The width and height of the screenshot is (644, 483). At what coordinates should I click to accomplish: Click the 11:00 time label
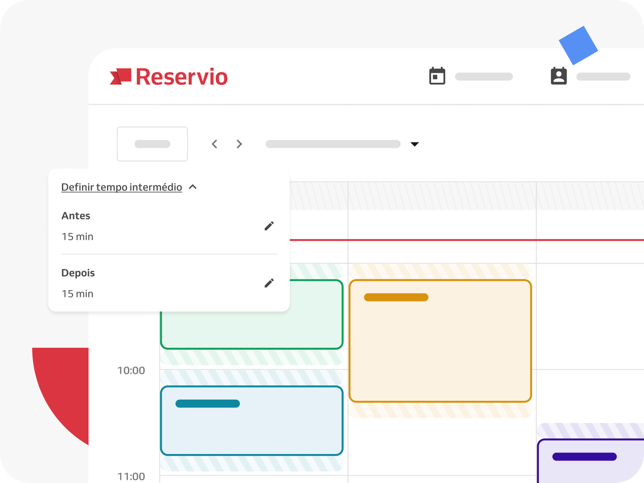(131, 476)
